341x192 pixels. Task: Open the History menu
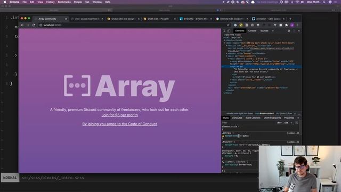50,2
